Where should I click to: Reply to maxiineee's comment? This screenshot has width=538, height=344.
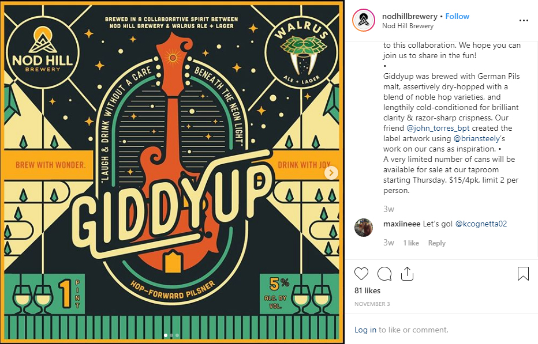coord(436,243)
